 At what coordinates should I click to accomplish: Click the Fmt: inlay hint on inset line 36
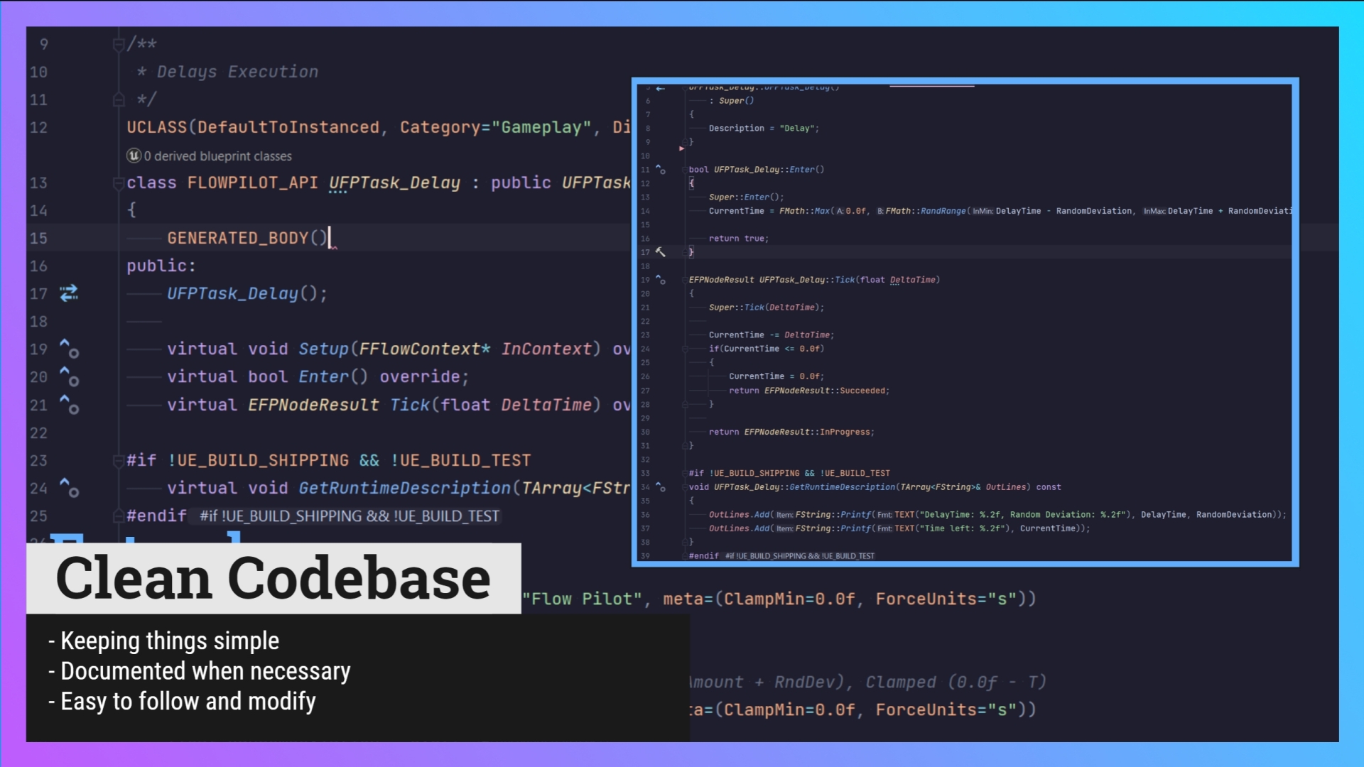pos(884,515)
